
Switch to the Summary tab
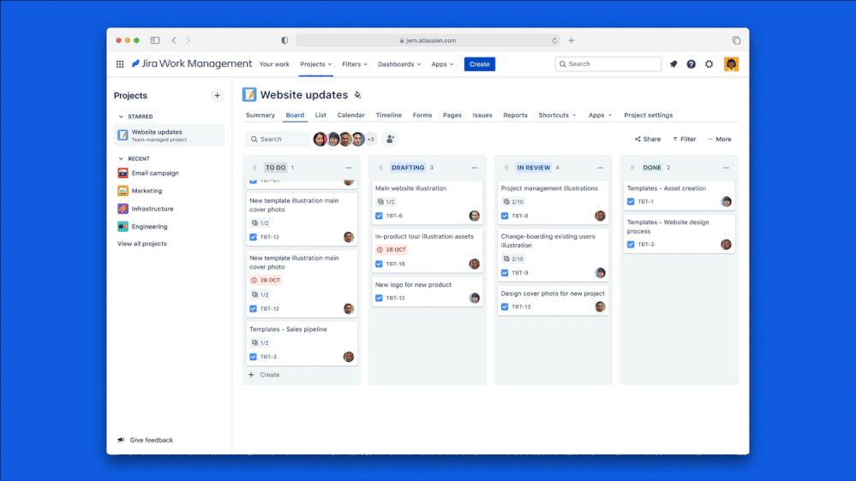point(260,115)
